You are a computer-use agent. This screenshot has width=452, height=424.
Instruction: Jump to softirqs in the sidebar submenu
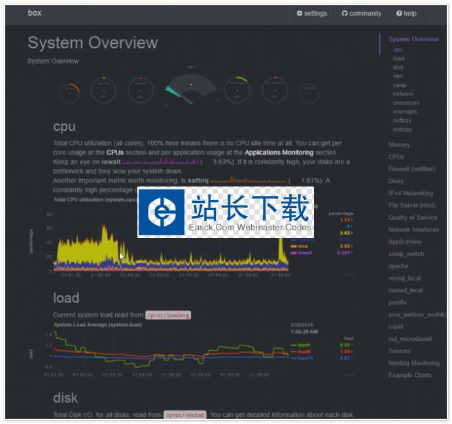[x=402, y=120]
